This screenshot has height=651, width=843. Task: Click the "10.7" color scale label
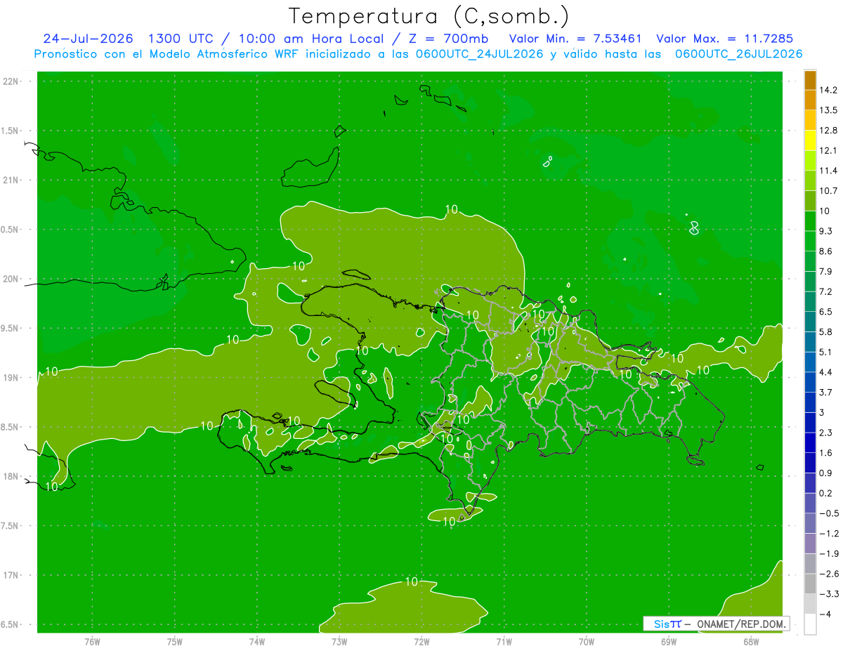tap(829, 191)
